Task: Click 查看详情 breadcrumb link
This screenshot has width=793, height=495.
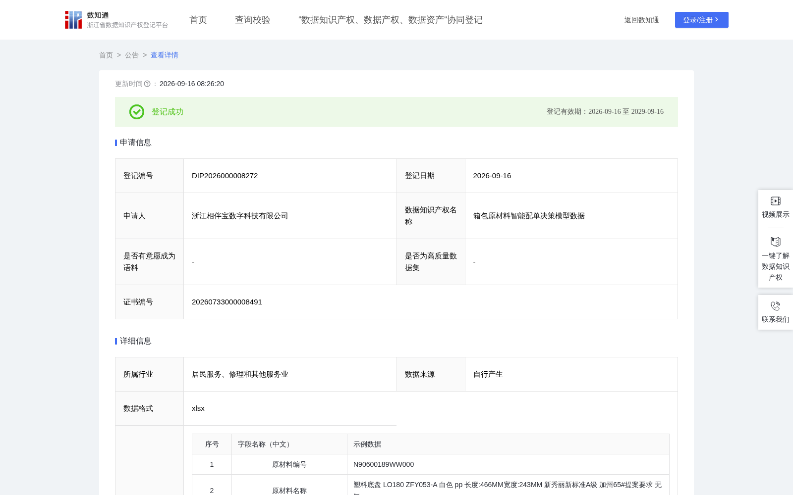Action: point(165,55)
